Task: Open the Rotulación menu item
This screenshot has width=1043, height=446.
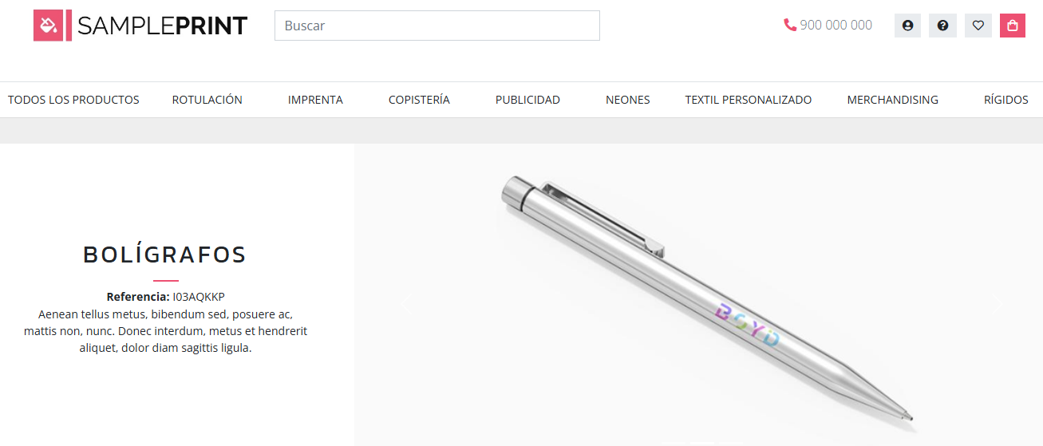Action: [207, 100]
